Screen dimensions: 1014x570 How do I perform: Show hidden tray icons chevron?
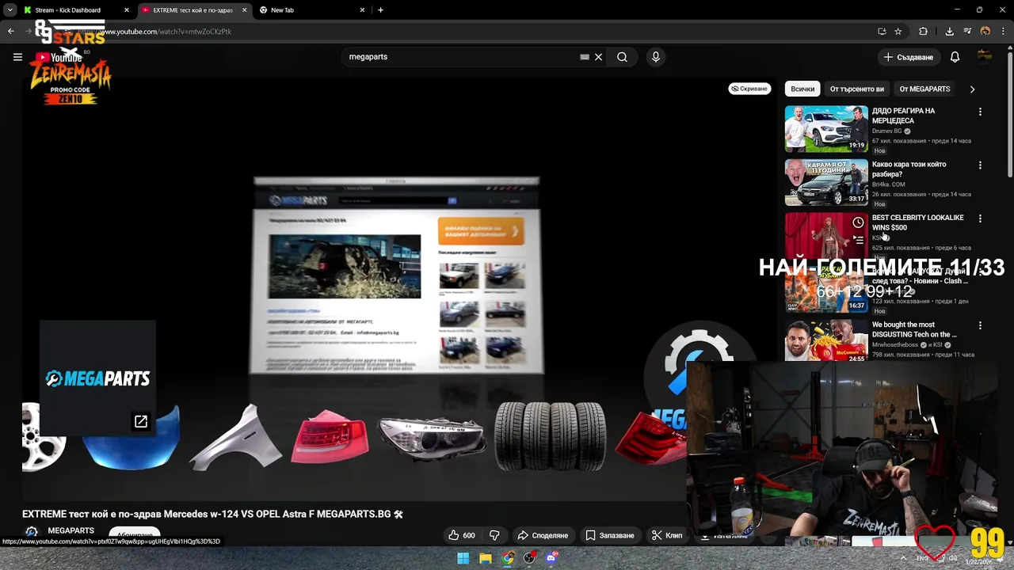pyautogui.click(x=903, y=558)
